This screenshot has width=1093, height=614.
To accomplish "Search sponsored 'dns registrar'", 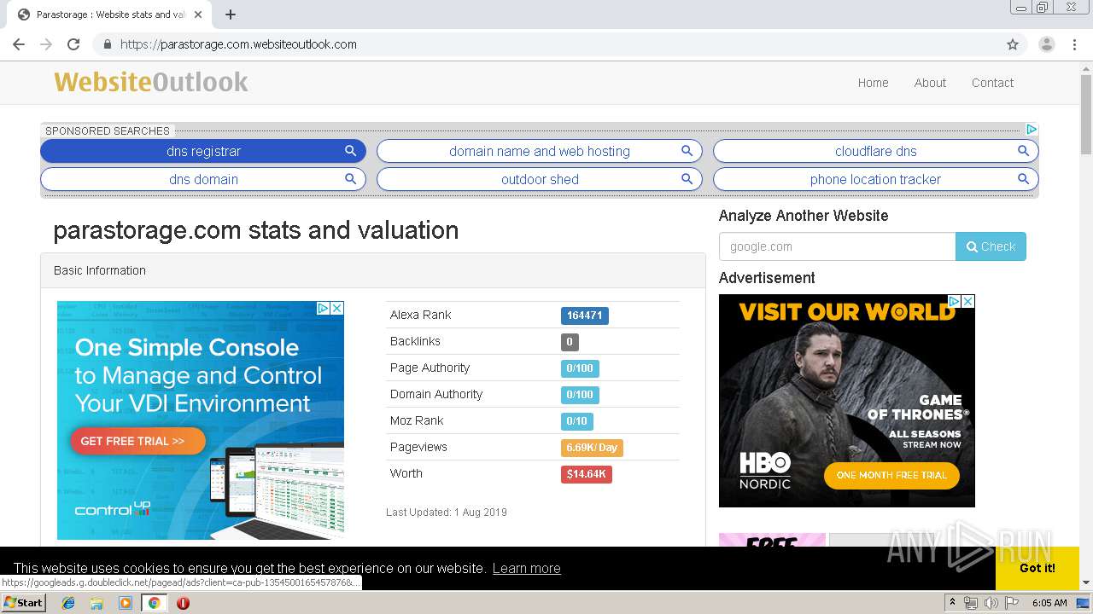I will 203,151.
